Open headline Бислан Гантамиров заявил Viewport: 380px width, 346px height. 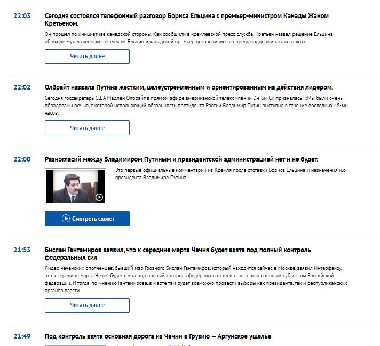tap(178, 254)
